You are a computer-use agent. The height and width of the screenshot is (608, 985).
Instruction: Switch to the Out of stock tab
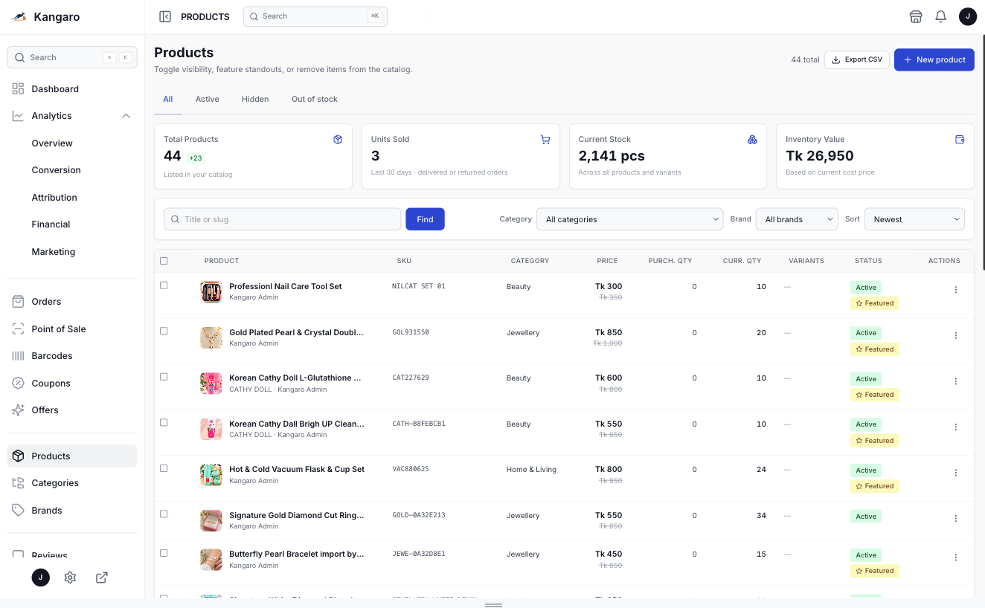pyautogui.click(x=315, y=99)
